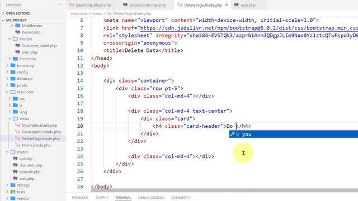Click DataTable.blade.php blade icon in tree
358x201 pixels.
point(17,125)
